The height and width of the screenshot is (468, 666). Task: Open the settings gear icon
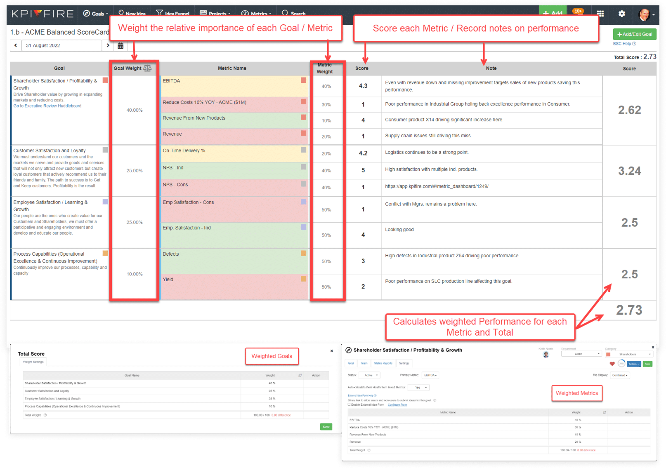(x=622, y=14)
